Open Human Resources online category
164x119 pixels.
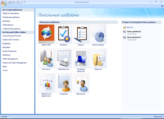coord(9,51)
